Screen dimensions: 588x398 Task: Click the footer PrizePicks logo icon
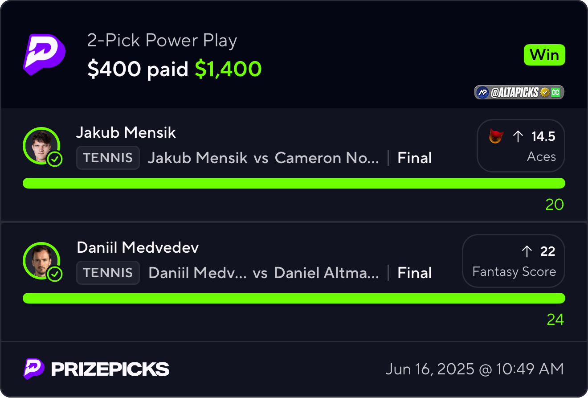(34, 369)
